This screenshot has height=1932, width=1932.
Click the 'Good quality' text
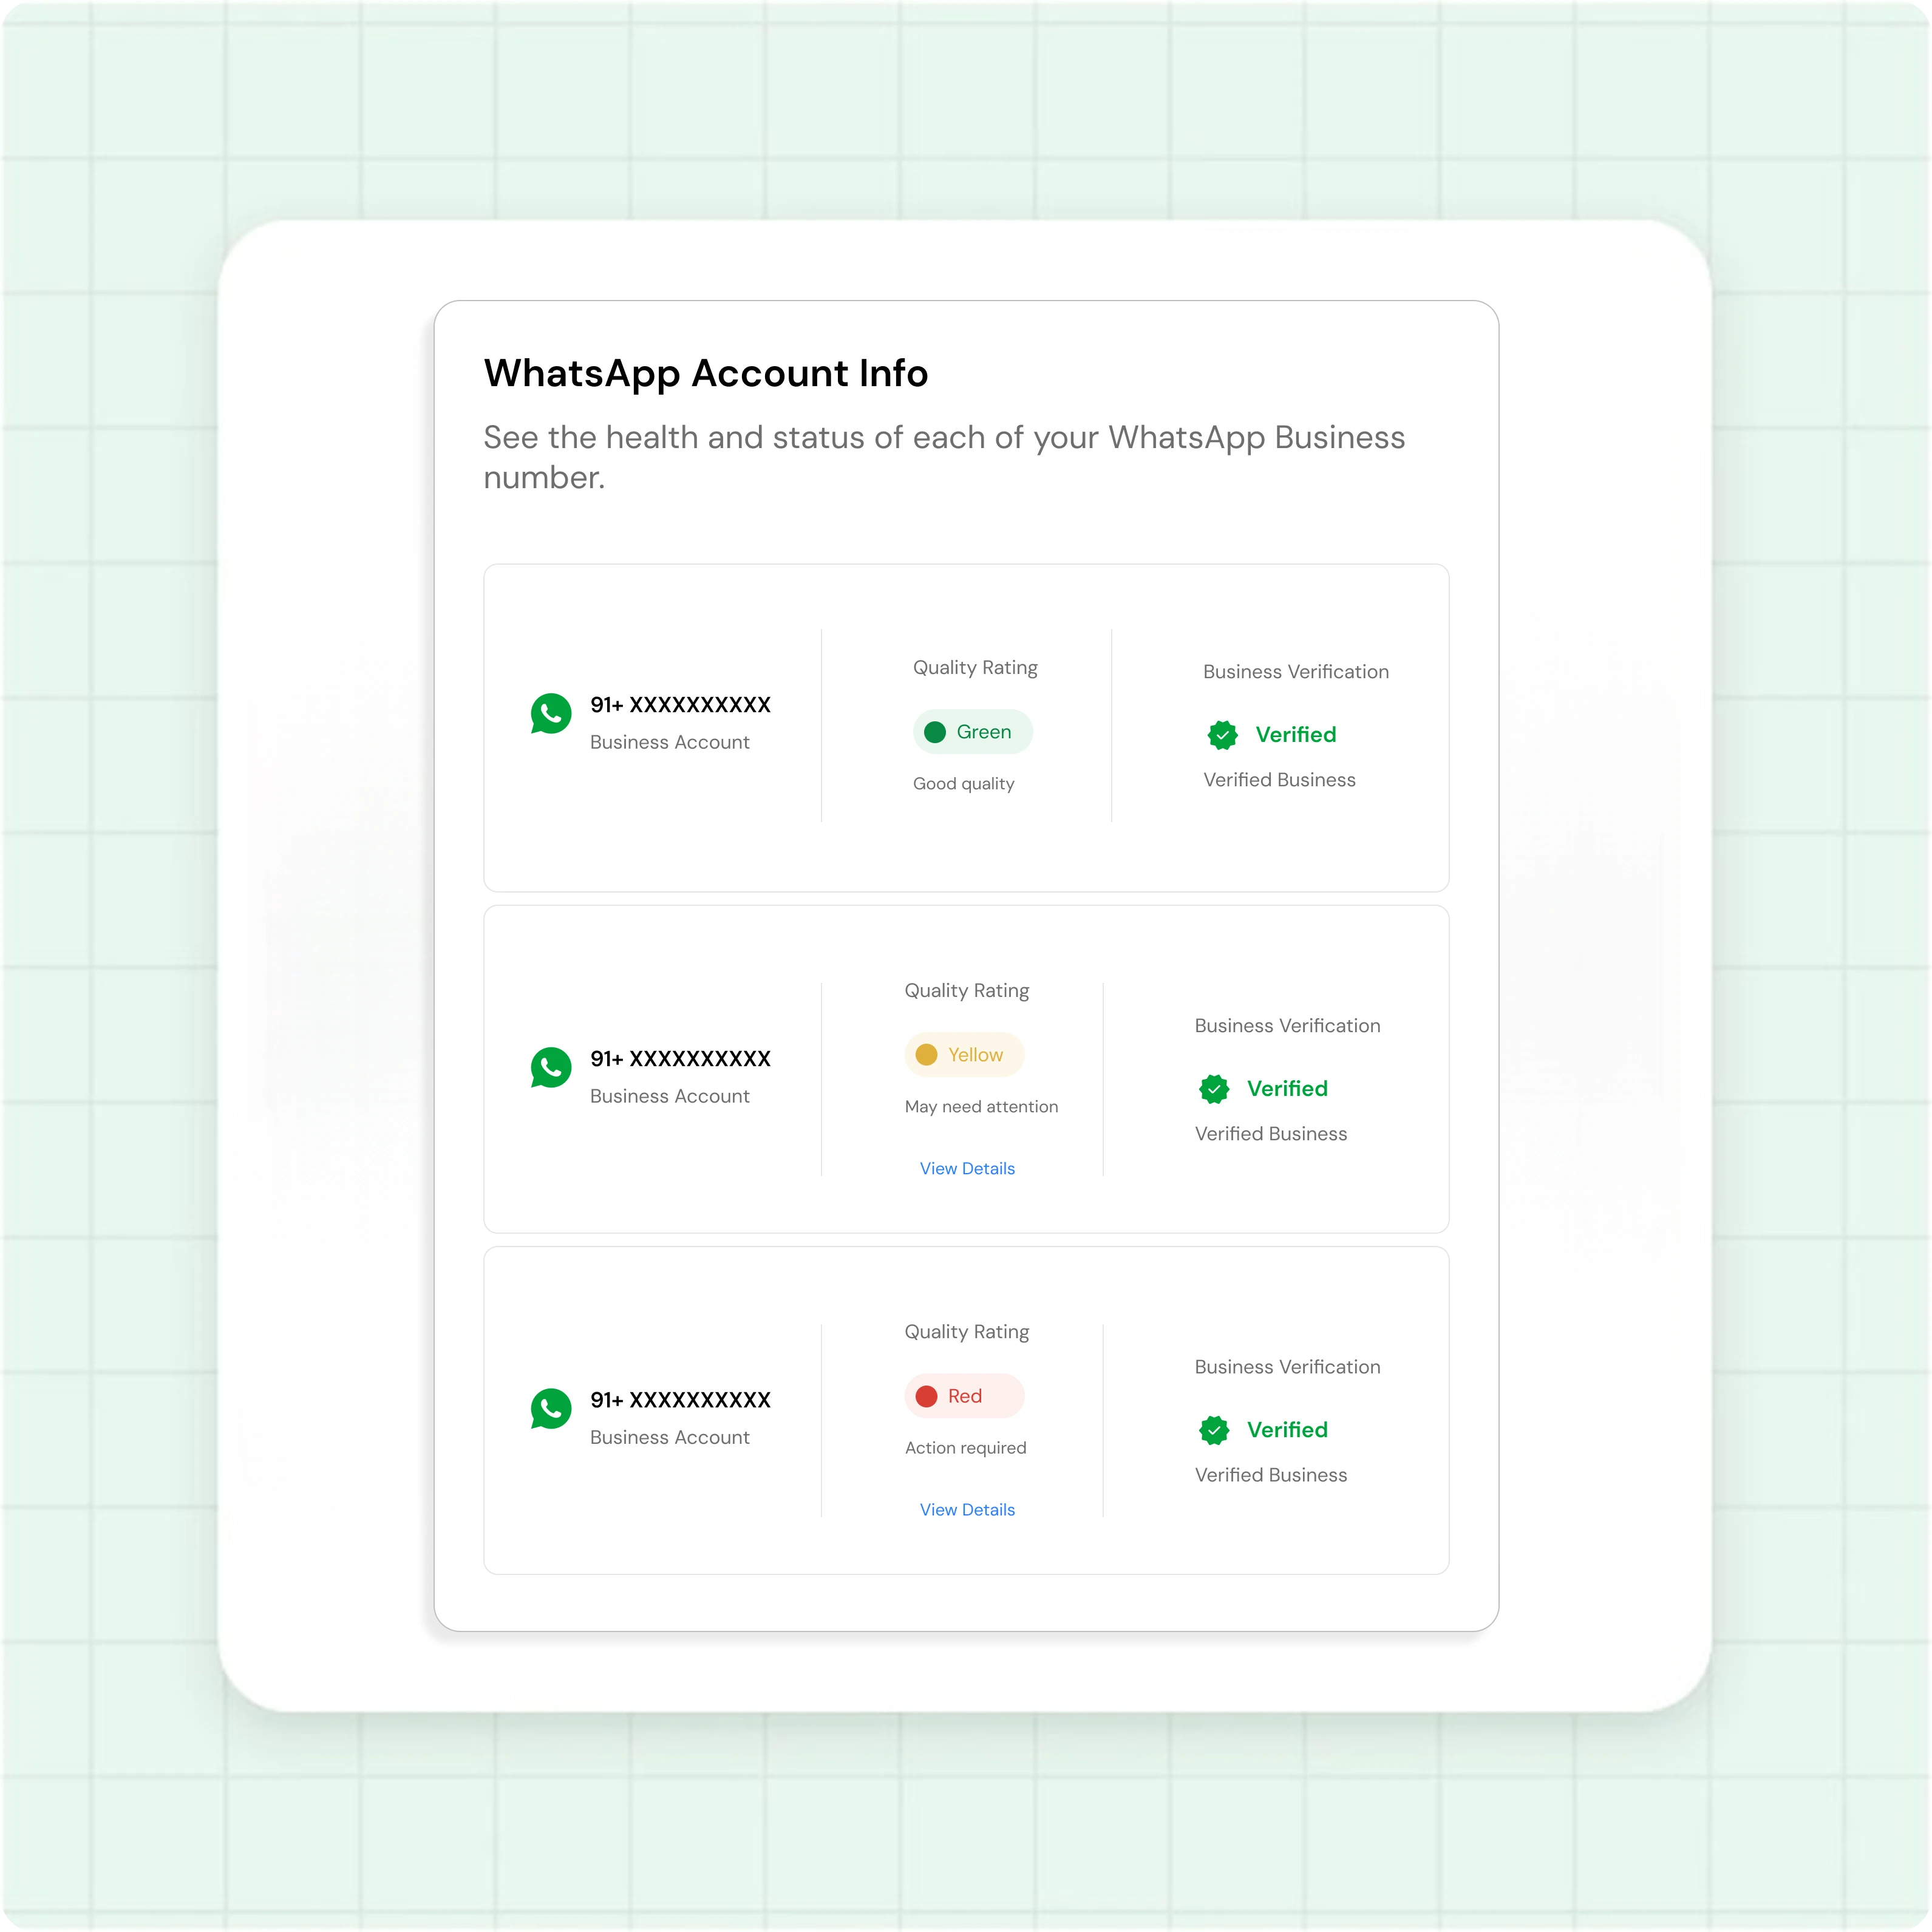tap(964, 784)
